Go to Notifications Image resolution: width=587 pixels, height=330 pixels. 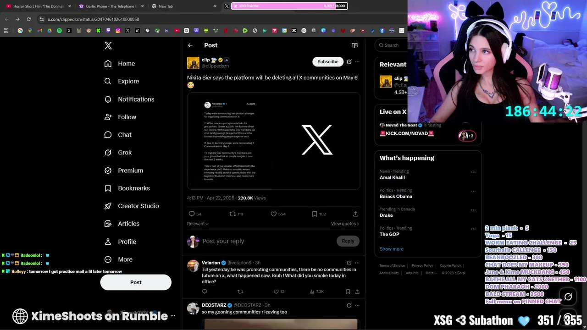[129, 99]
